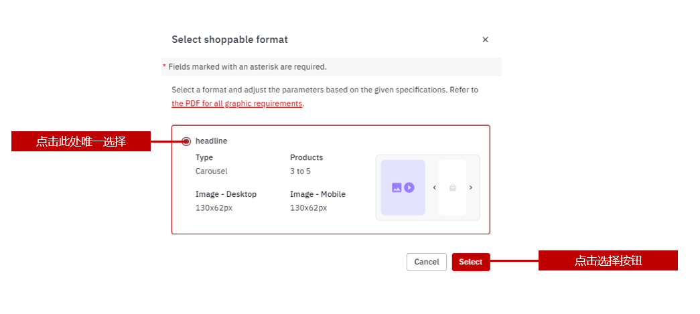Close the Select shoppable format dialog

click(486, 40)
